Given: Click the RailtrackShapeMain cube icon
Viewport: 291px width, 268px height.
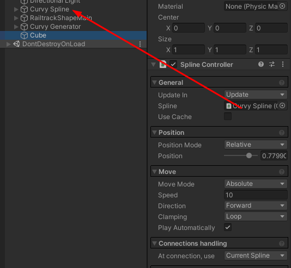Looking at the screenshot, I should pos(24,18).
